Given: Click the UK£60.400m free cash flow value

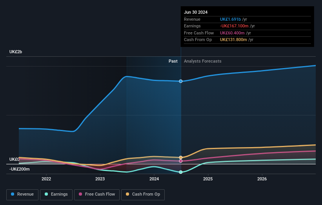Looking at the screenshot, I should (232, 33).
